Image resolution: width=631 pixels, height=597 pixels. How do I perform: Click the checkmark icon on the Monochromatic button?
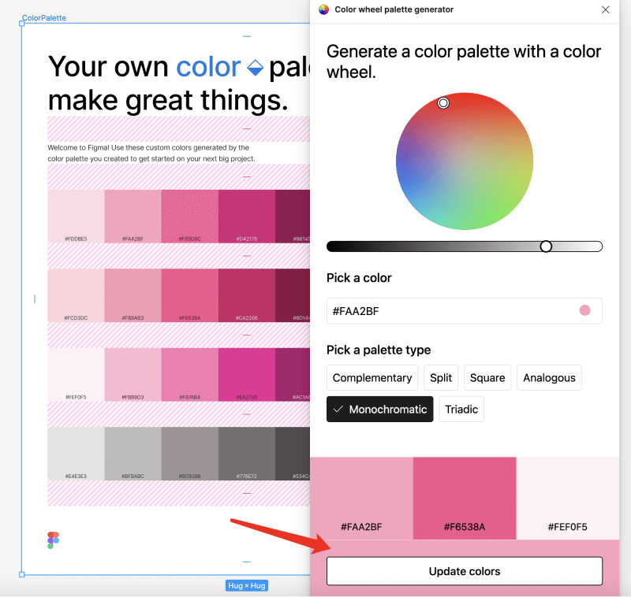[338, 409]
